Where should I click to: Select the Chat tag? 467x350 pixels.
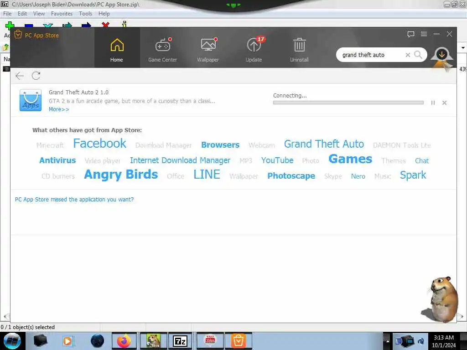tap(422, 161)
